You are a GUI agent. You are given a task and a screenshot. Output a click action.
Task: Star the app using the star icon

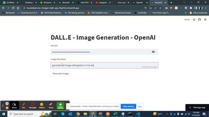click(194, 19)
